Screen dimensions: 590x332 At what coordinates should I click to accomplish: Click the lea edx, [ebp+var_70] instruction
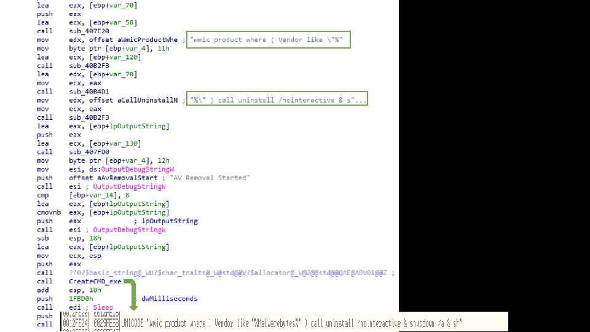click(x=87, y=74)
